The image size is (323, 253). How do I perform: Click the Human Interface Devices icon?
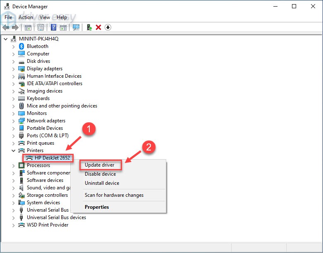22,76
